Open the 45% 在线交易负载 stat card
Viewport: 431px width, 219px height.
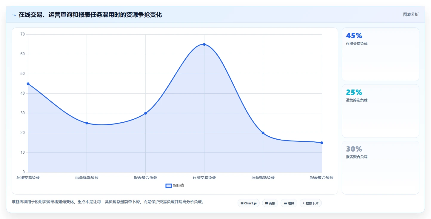381,54
